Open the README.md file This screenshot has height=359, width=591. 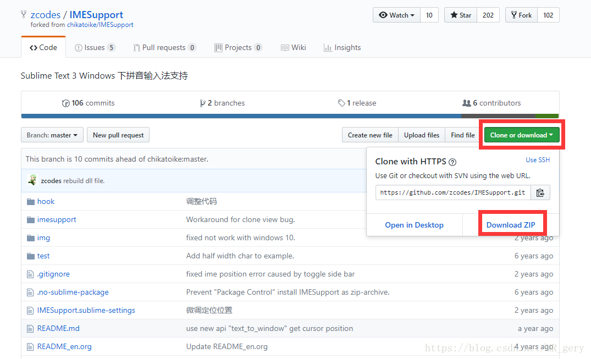point(58,328)
